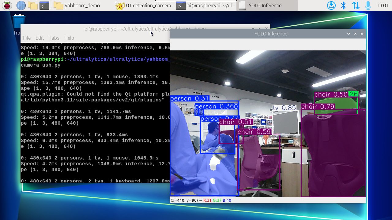
Task: Click the software update download icon
Action: click(331, 5)
